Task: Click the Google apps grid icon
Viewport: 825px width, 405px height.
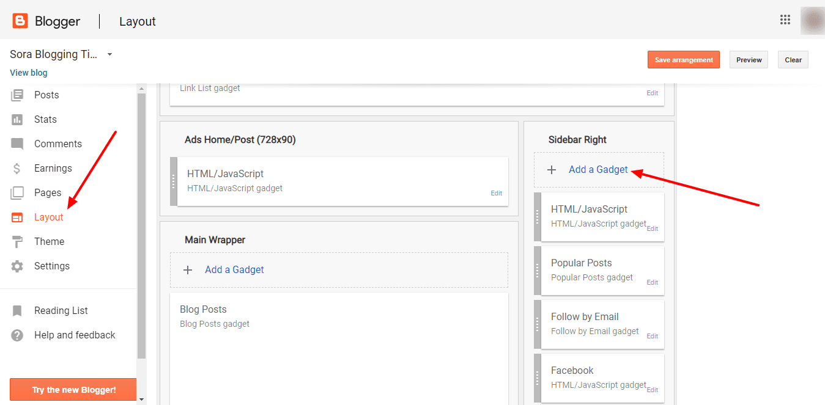Action: click(785, 20)
